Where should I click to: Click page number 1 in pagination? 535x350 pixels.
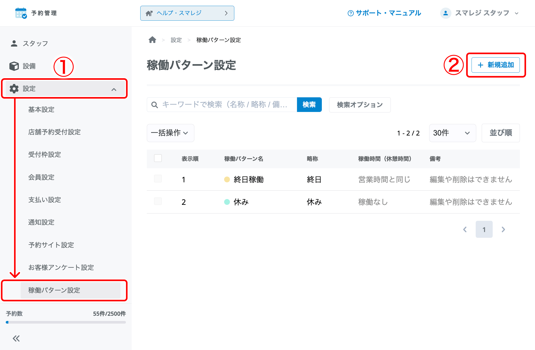coord(484,229)
